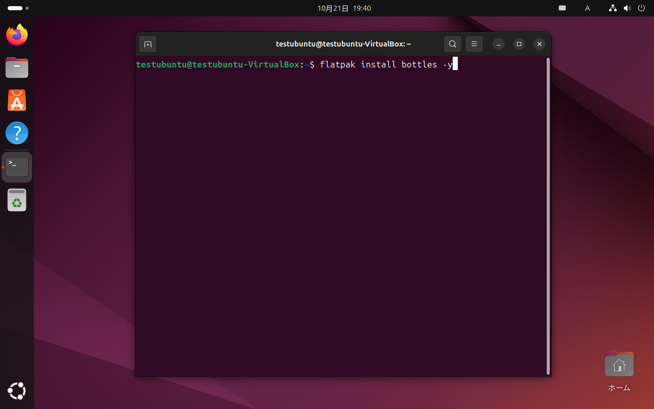
Task: Launch Firefox from the dock
Action: pos(16,35)
